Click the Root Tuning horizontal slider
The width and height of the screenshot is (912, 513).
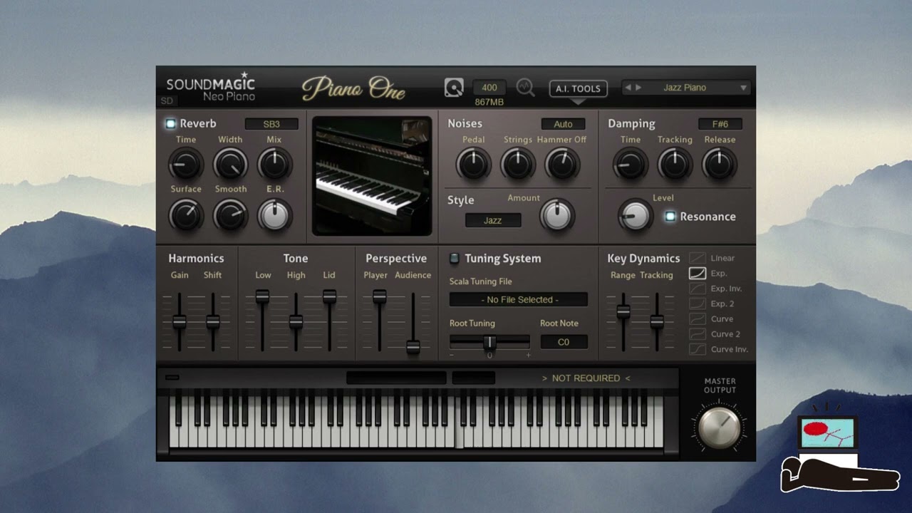pyautogui.click(x=489, y=342)
